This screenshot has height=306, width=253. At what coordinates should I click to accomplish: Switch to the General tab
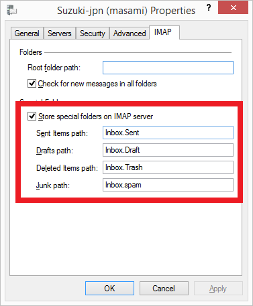[27, 33]
